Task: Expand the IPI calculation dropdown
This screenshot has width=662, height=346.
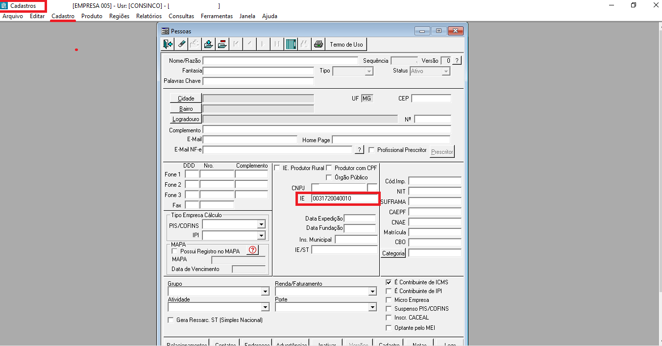Action: 261,236
